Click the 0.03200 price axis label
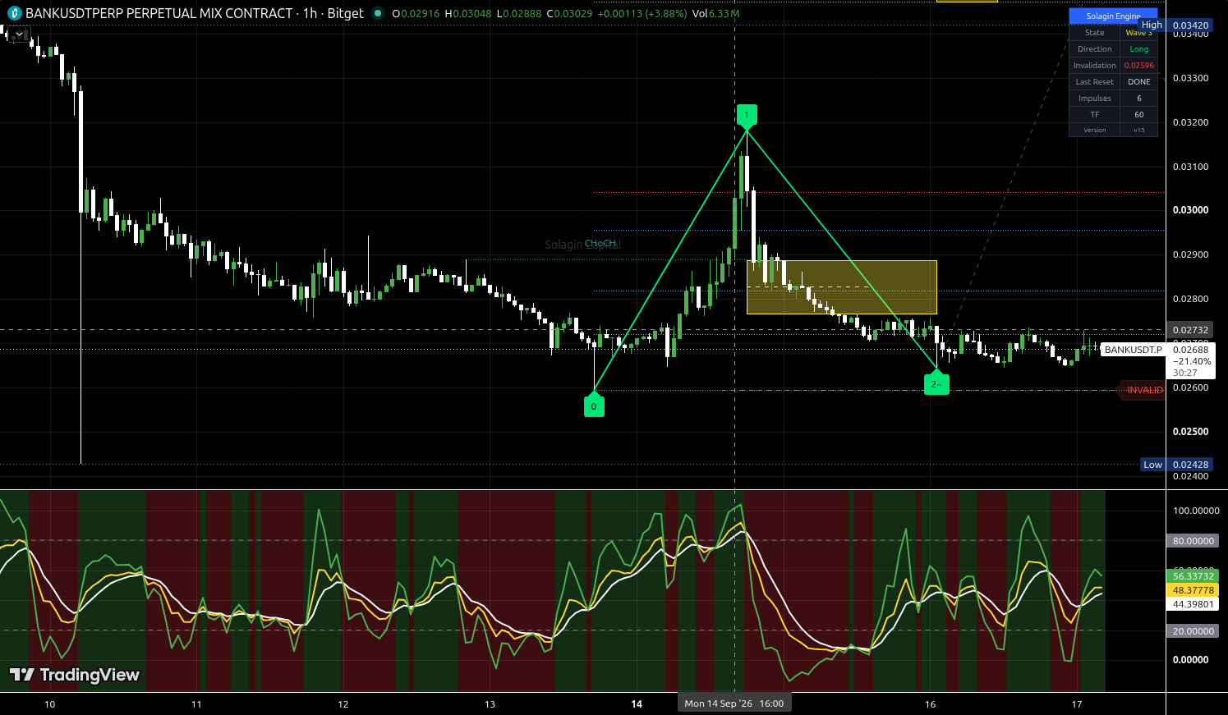The height and width of the screenshot is (715, 1228). point(1190,122)
